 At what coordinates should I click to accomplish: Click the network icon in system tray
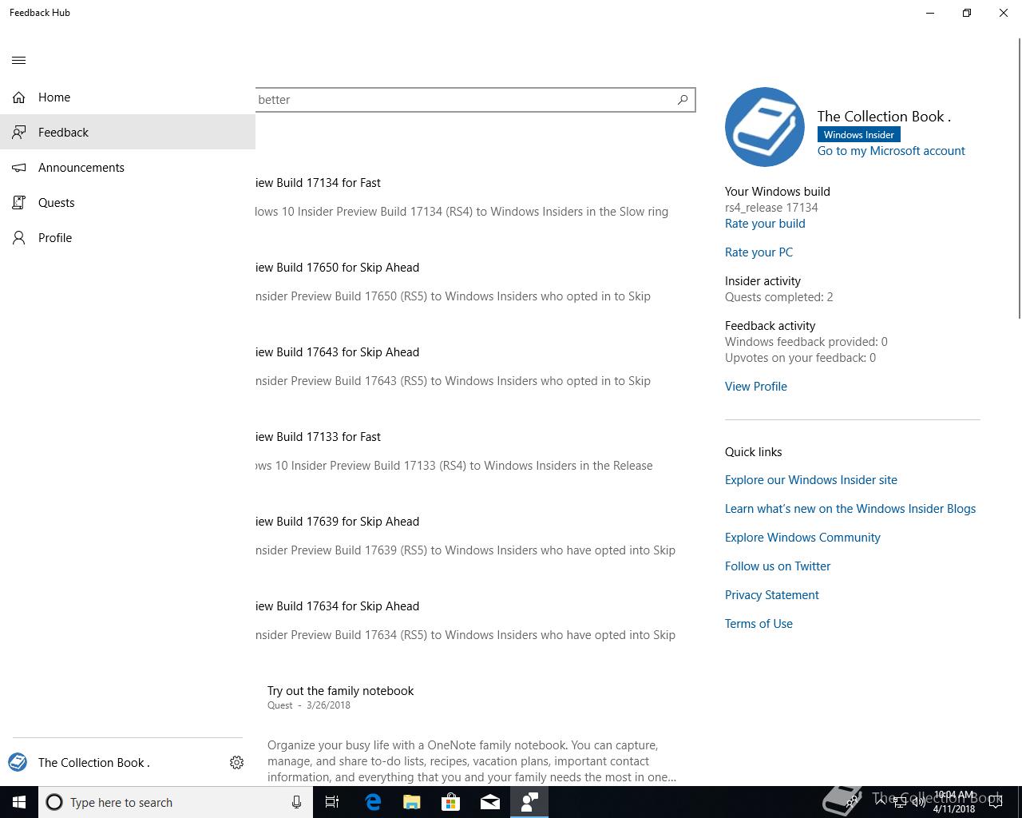pyautogui.click(x=900, y=802)
